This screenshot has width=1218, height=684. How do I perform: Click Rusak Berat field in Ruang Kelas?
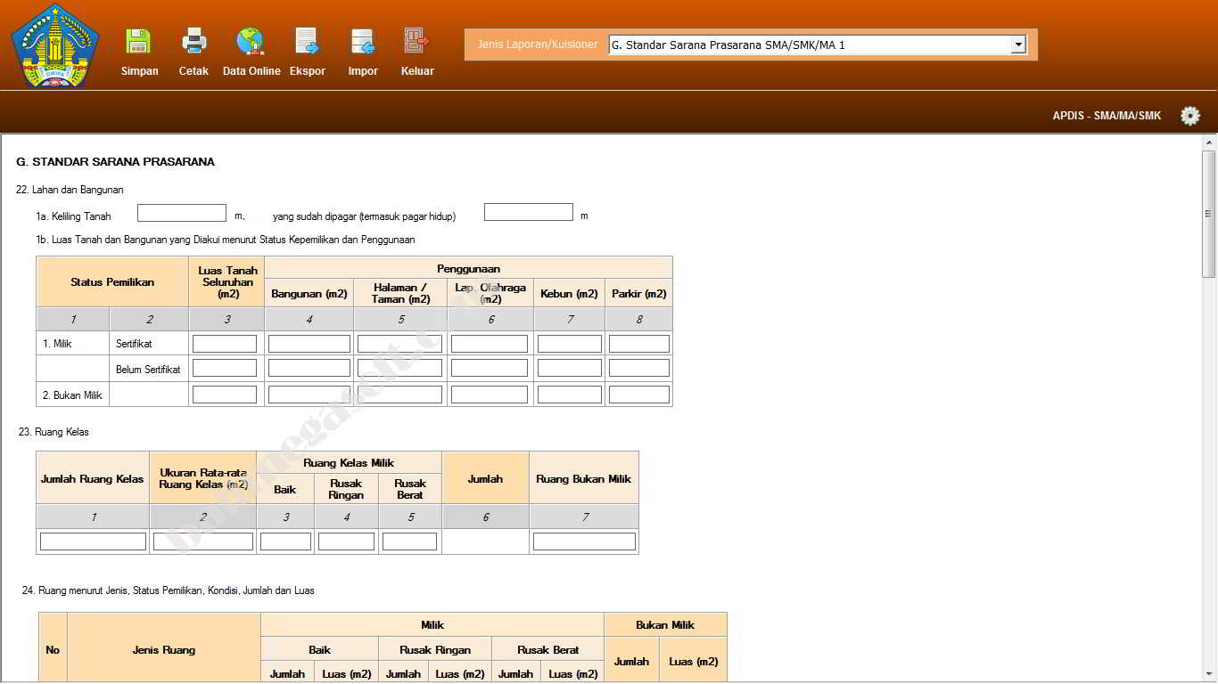[x=409, y=541]
